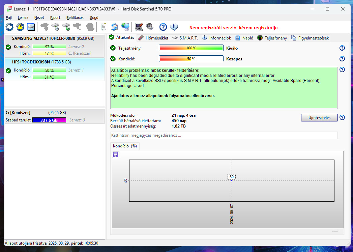
Task: Click the Kondíció 50 % bar marked Közepes
Action: (x=191, y=59)
